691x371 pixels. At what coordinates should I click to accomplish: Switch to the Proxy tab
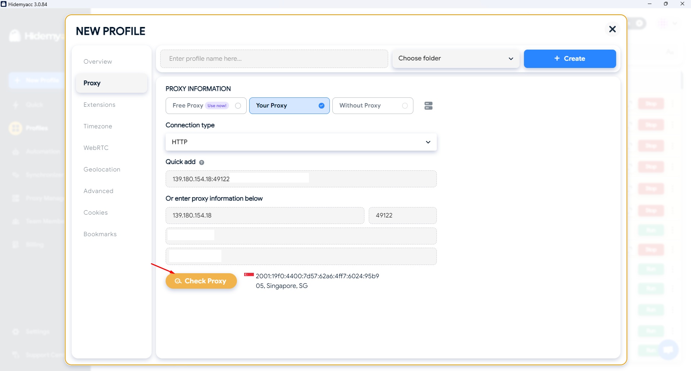pyautogui.click(x=112, y=83)
